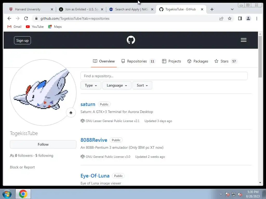Click the home status badge on avatar
266x199 pixels.
(71, 113)
